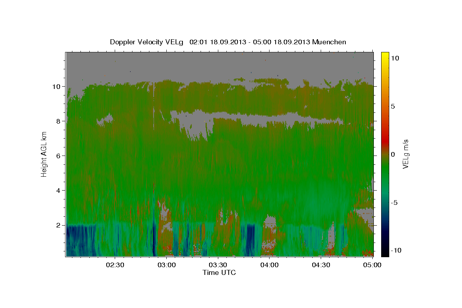Click the dark blue region near 02:10 below 2 km
Image resolution: width=462 pixels, height=308 pixels.
(80, 241)
